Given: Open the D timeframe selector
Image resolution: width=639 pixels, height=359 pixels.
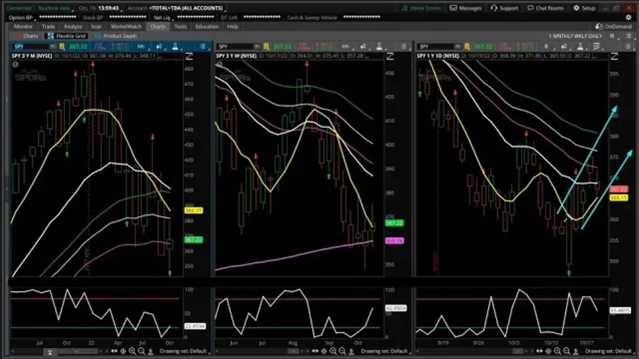Looking at the screenshot, I should (547, 46).
